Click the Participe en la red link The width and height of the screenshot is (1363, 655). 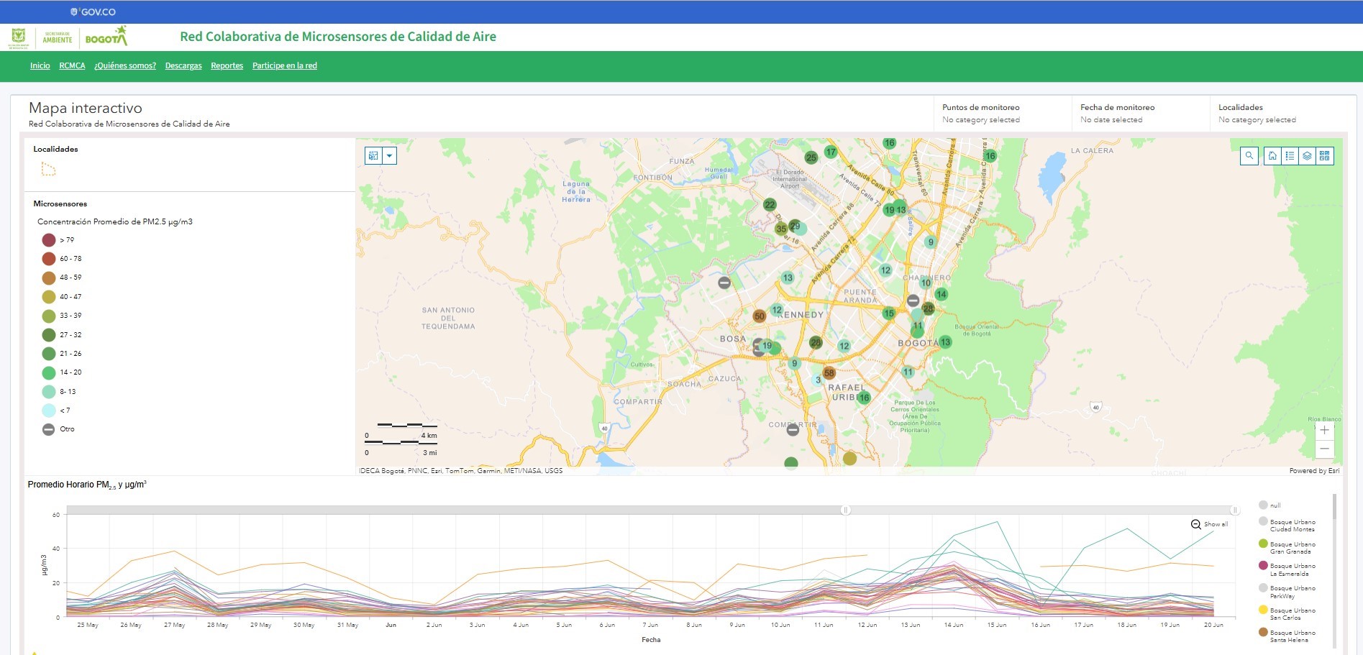(284, 66)
